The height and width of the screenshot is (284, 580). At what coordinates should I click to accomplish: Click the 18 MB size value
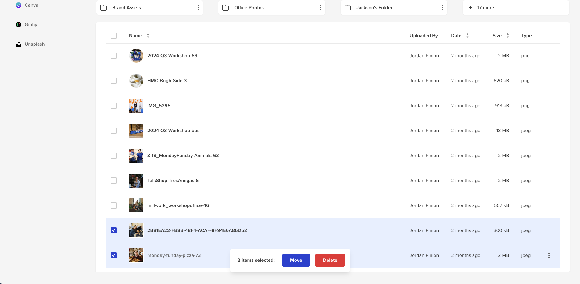[503, 131]
